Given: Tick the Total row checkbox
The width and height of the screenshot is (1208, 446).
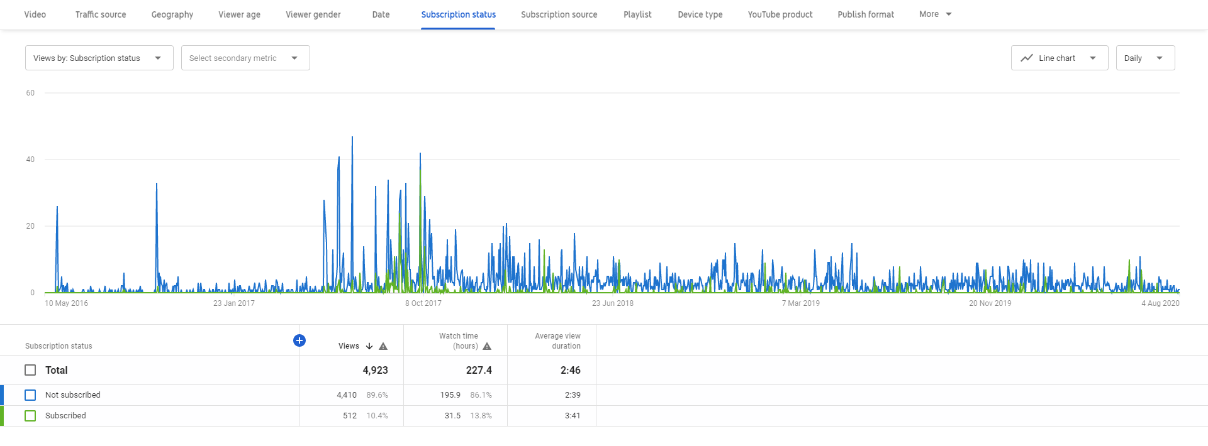Looking at the screenshot, I should coord(30,370).
